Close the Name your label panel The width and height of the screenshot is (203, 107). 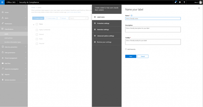coord(199,8)
